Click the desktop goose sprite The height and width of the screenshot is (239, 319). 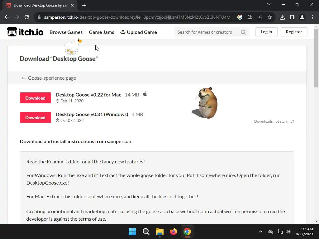tap(73, 46)
